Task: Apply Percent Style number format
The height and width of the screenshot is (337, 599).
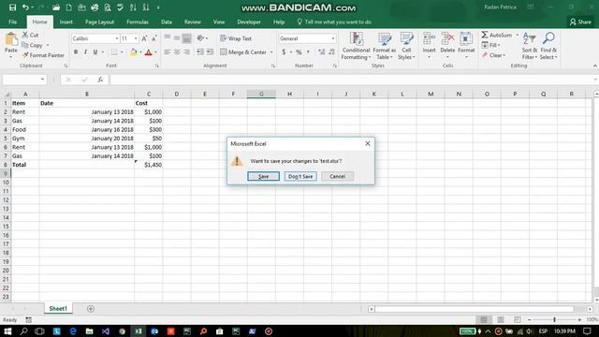Action: coord(299,52)
